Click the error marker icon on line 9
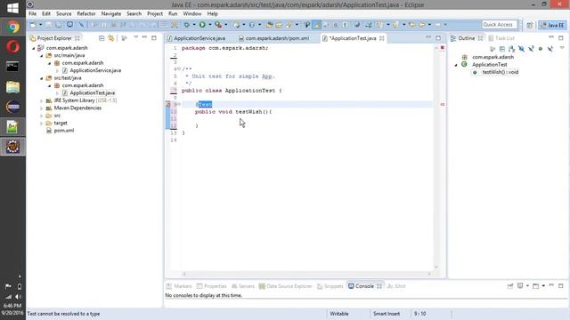570x320 pixels. [x=168, y=105]
